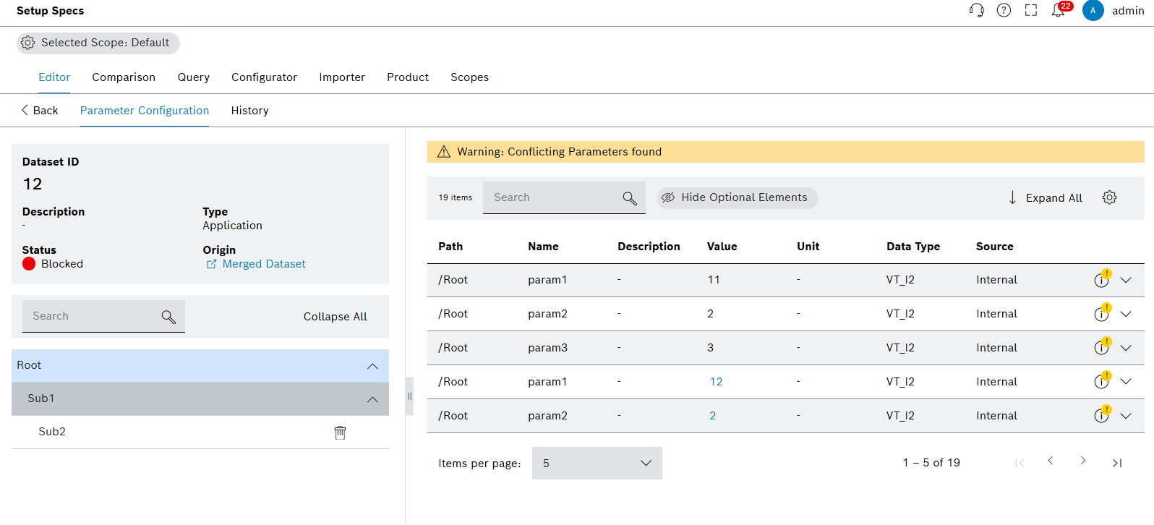1154x525 pixels.
Task: Switch to the Comparison tab
Action: 124,77
